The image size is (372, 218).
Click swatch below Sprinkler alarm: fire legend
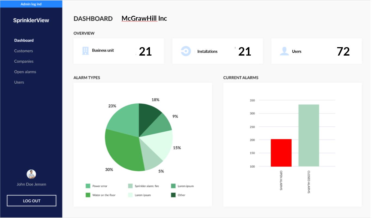point(130,195)
